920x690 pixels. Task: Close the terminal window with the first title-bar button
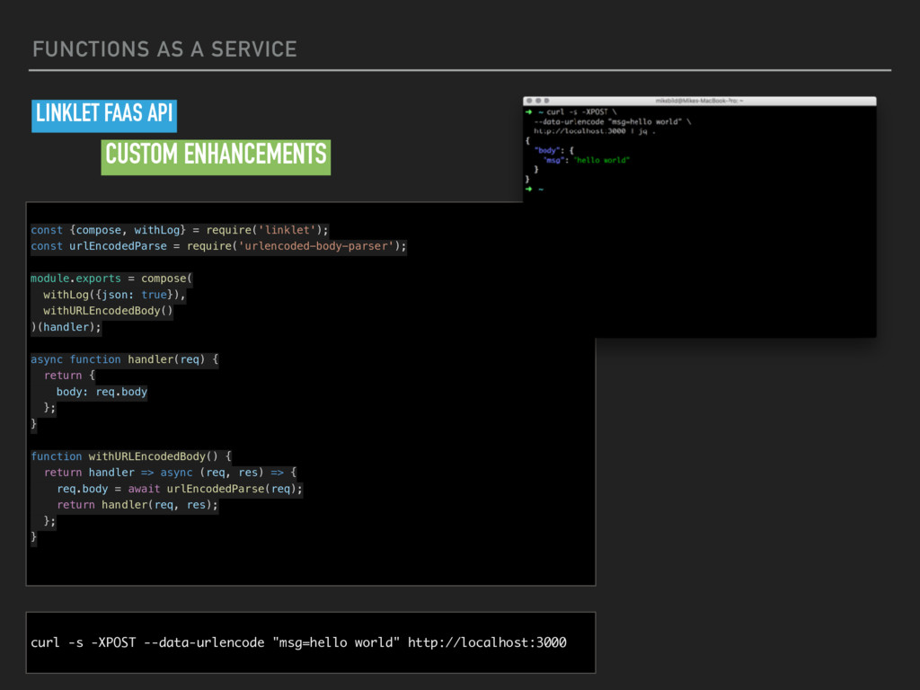click(x=528, y=101)
